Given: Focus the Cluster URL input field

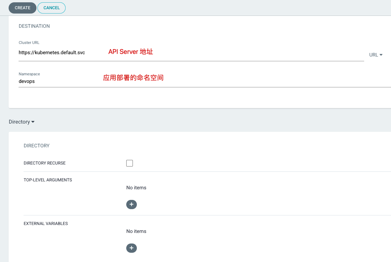Looking at the screenshot, I should pos(191,53).
